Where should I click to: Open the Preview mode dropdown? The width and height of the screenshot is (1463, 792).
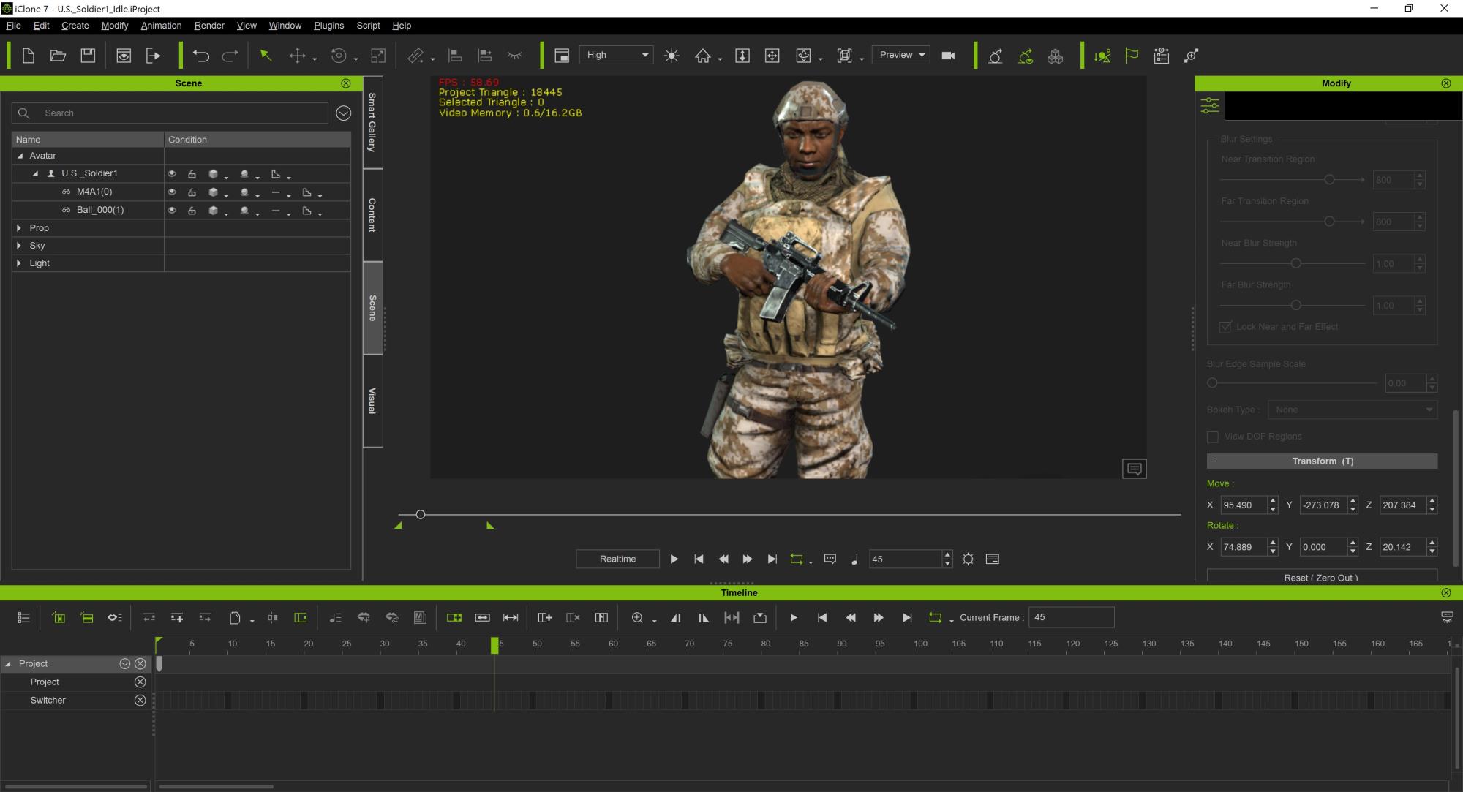(900, 55)
